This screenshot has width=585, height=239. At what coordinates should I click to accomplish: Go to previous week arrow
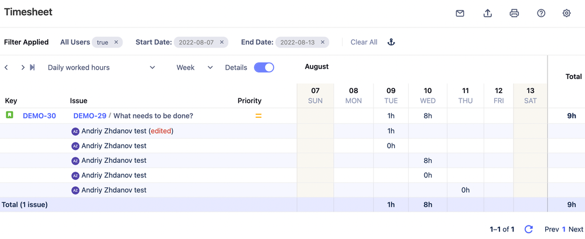pyautogui.click(x=6, y=67)
